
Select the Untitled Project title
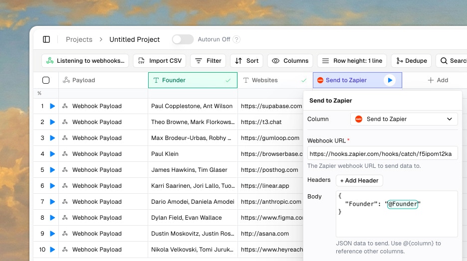(134, 39)
